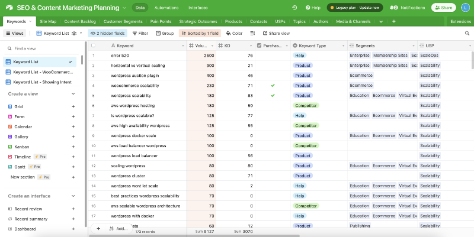Open the Color records tool

[x=234, y=33]
